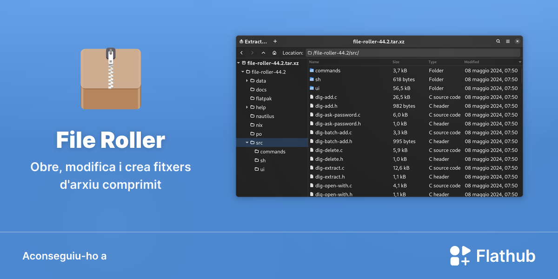Collapse the file-roller-44.2.tar.xz tree root
The height and width of the screenshot is (279, 558).
coord(239,63)
